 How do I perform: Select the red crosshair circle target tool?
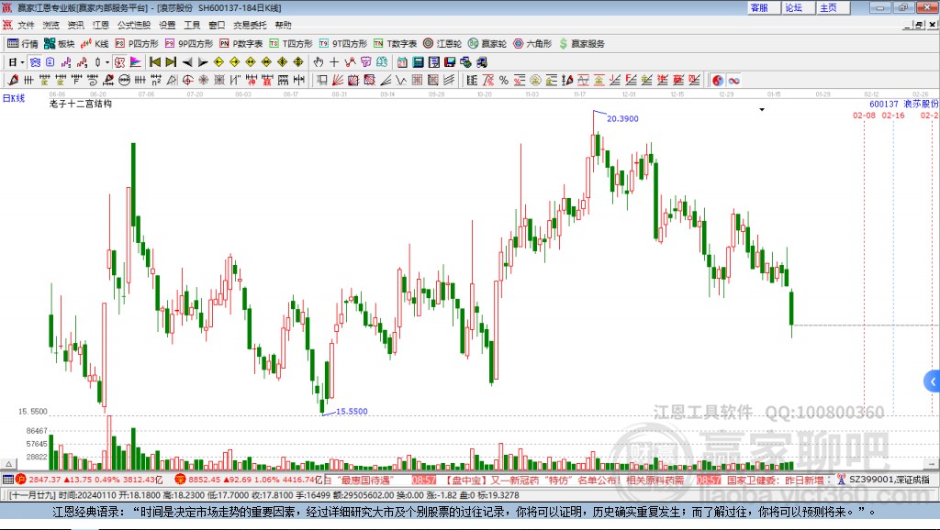tap(187, 81)
